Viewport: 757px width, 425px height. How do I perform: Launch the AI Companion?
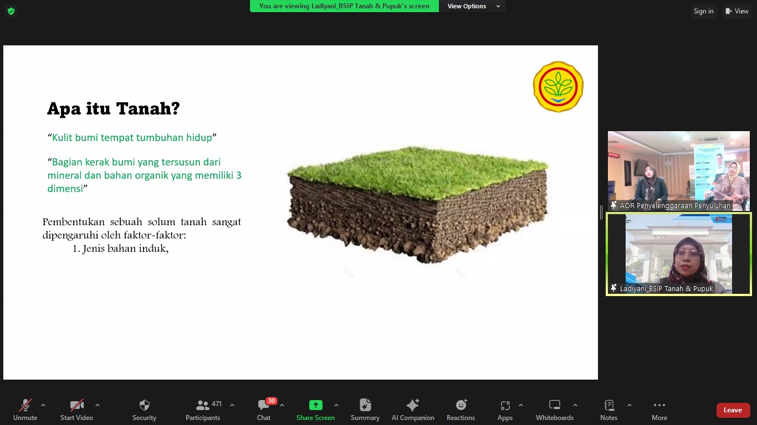point(413,410)
